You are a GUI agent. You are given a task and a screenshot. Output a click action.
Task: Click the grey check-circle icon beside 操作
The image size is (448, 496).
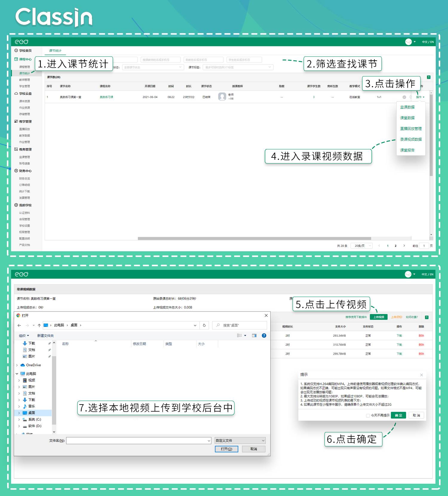404,97
